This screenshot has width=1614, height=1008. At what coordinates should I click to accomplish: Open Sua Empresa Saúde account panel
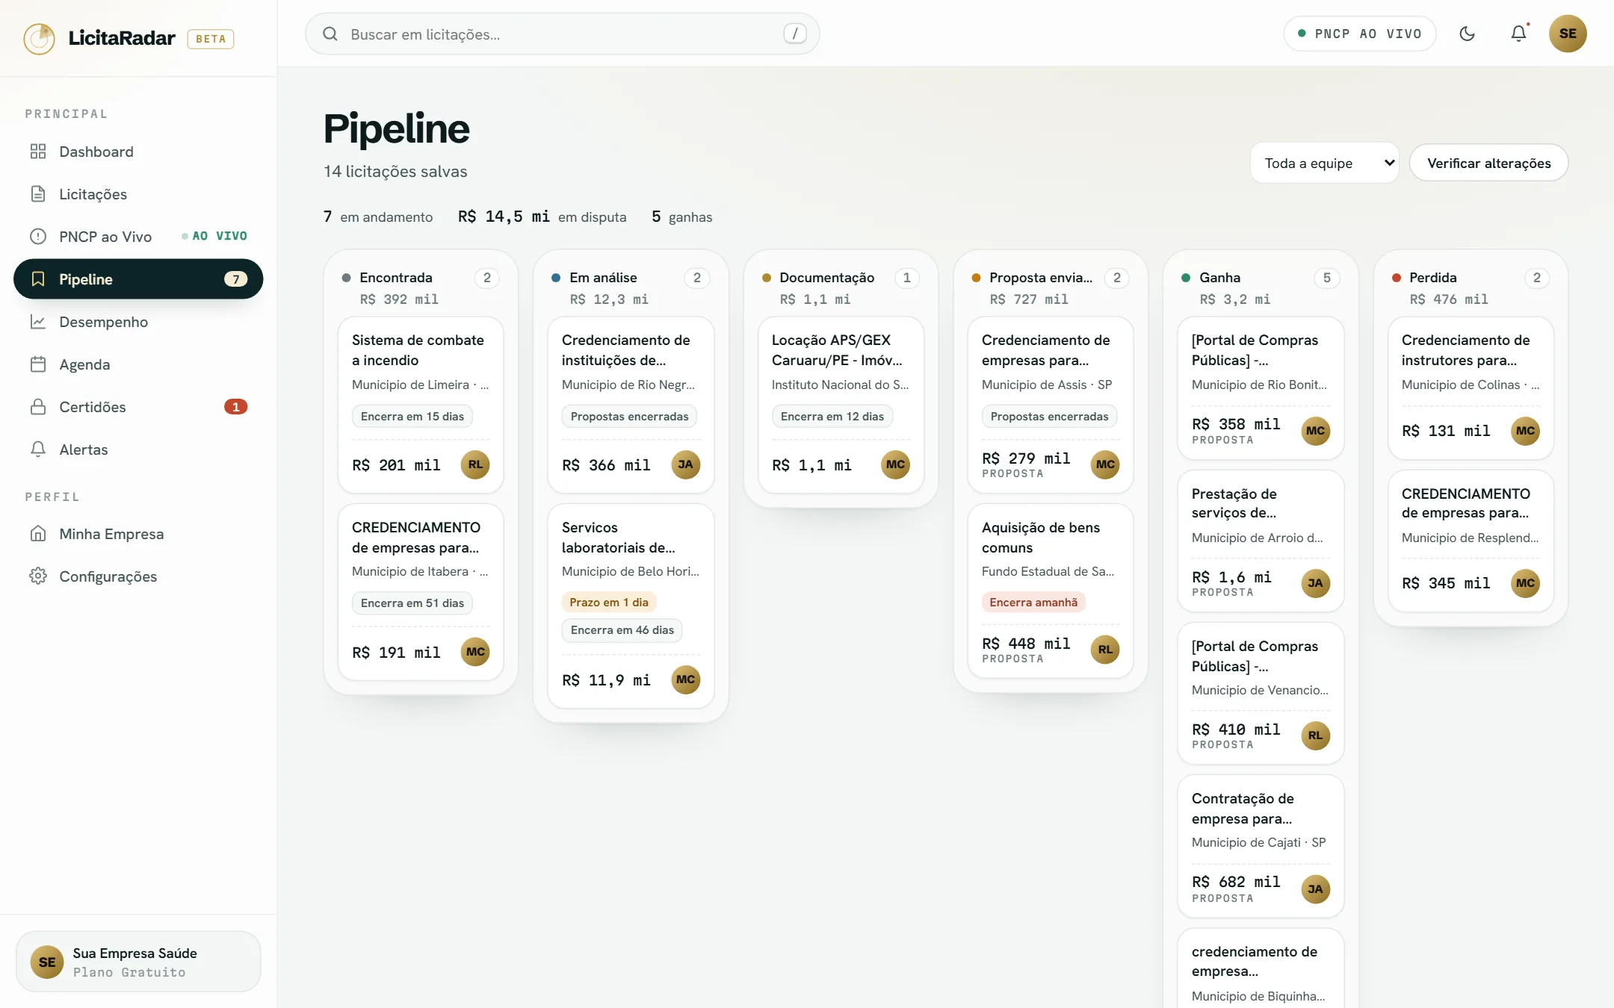point(138,961)
